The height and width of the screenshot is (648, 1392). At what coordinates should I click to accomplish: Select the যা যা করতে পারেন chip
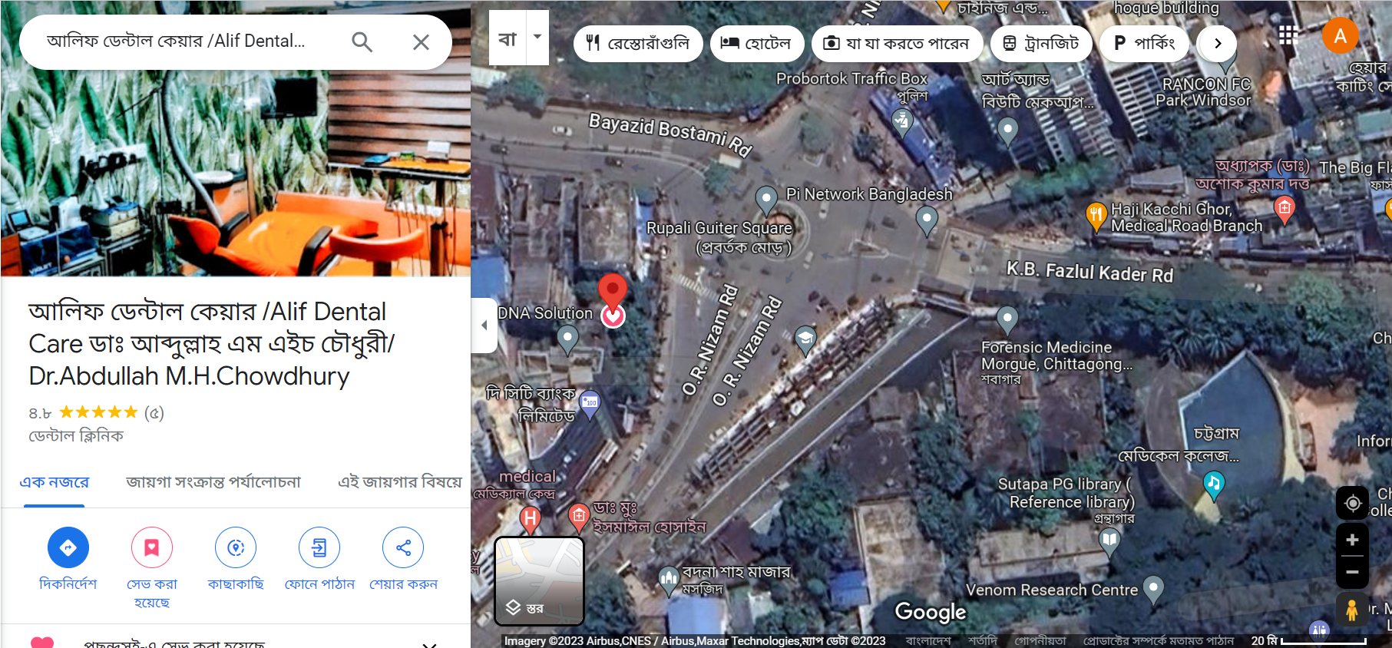tap(896, 43)
